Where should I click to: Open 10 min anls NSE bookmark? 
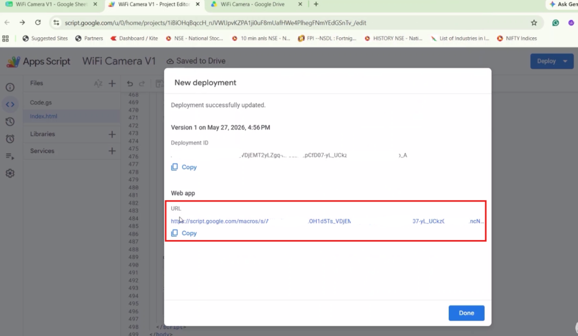tap(261, 38)
